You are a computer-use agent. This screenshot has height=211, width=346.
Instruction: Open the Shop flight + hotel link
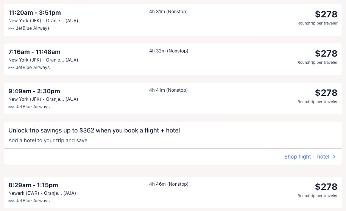pos(307,157)
